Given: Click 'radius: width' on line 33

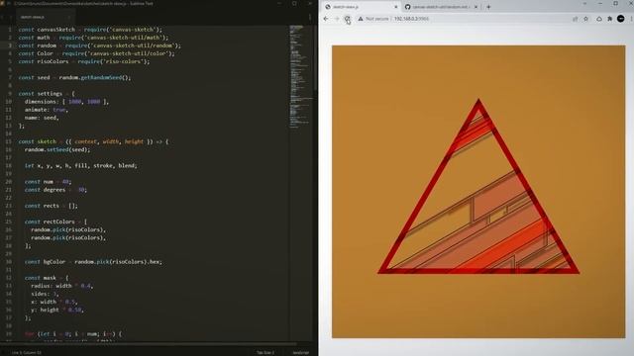Looking at the screenshot, I should point(52,286).
